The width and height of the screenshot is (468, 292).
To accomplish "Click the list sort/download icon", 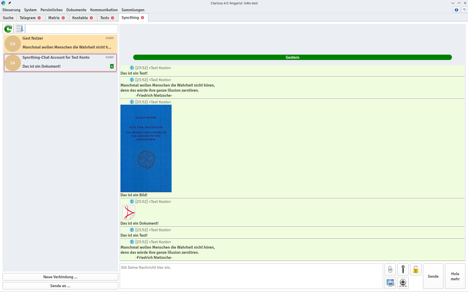I will 19,29.
